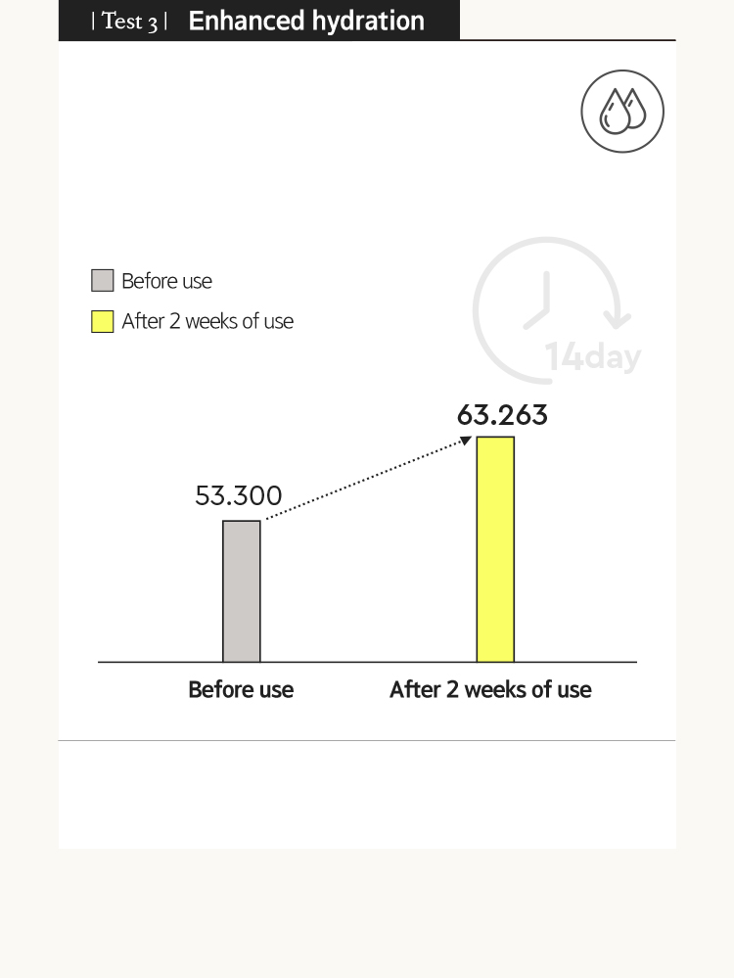Click the After 2 weeks of use axis label

tap(490, 690)
